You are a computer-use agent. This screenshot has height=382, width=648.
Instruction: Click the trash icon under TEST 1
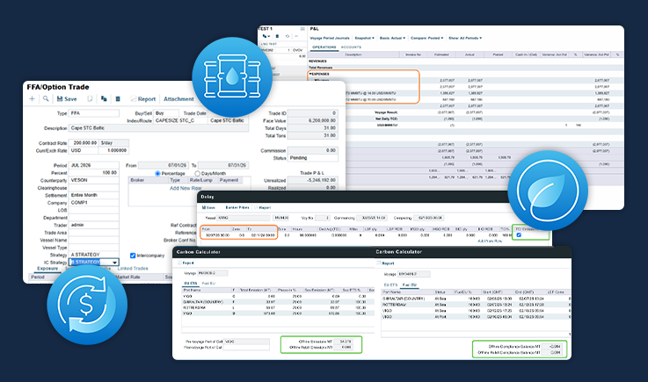[277, 36]
